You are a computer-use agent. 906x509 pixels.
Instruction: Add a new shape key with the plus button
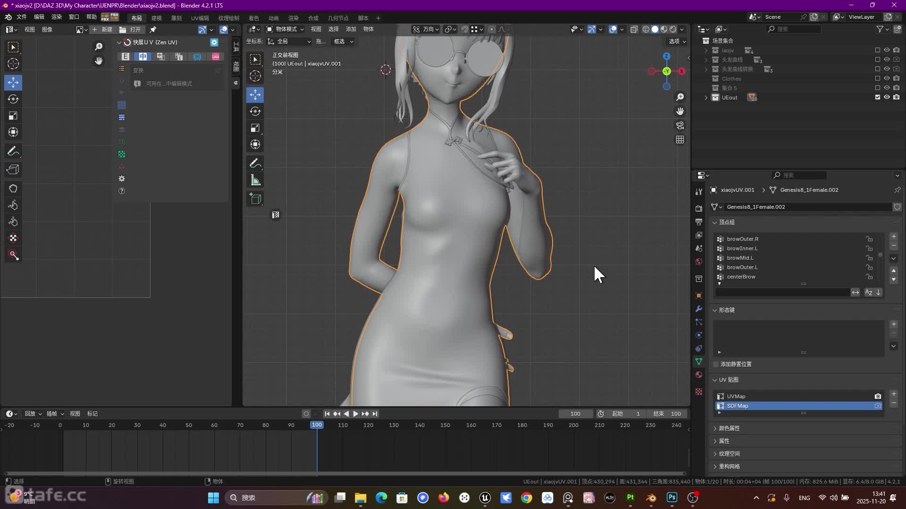click(x=894, y=324)
